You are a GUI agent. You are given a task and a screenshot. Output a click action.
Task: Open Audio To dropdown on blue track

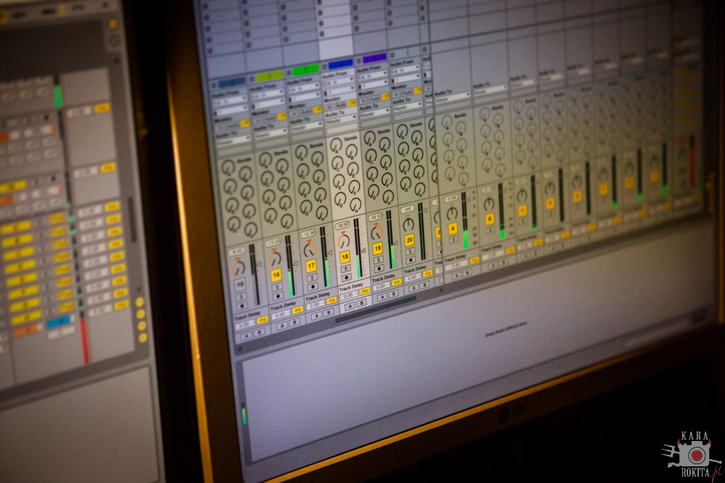point(339,120)
